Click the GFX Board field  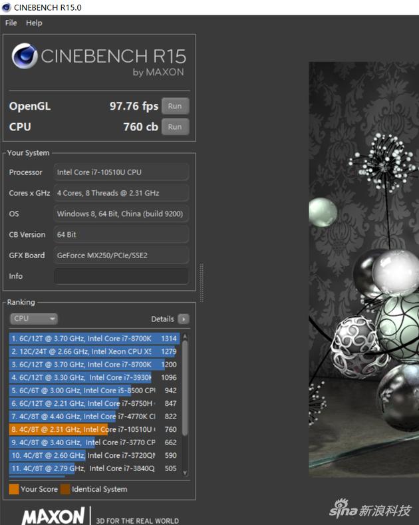[x=121, y=255]
